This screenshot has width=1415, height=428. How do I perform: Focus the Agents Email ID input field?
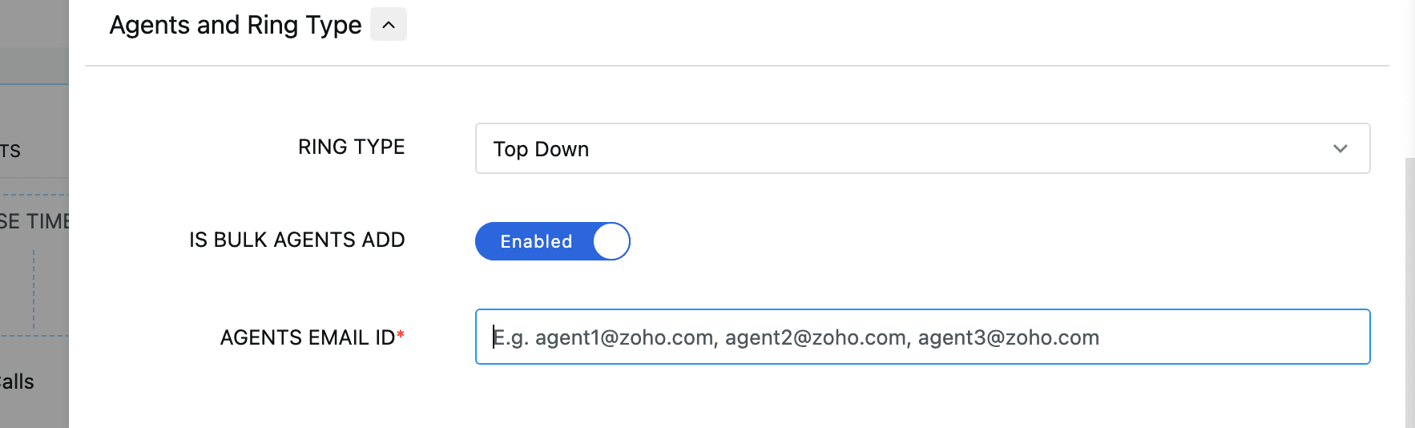point(921,337)
